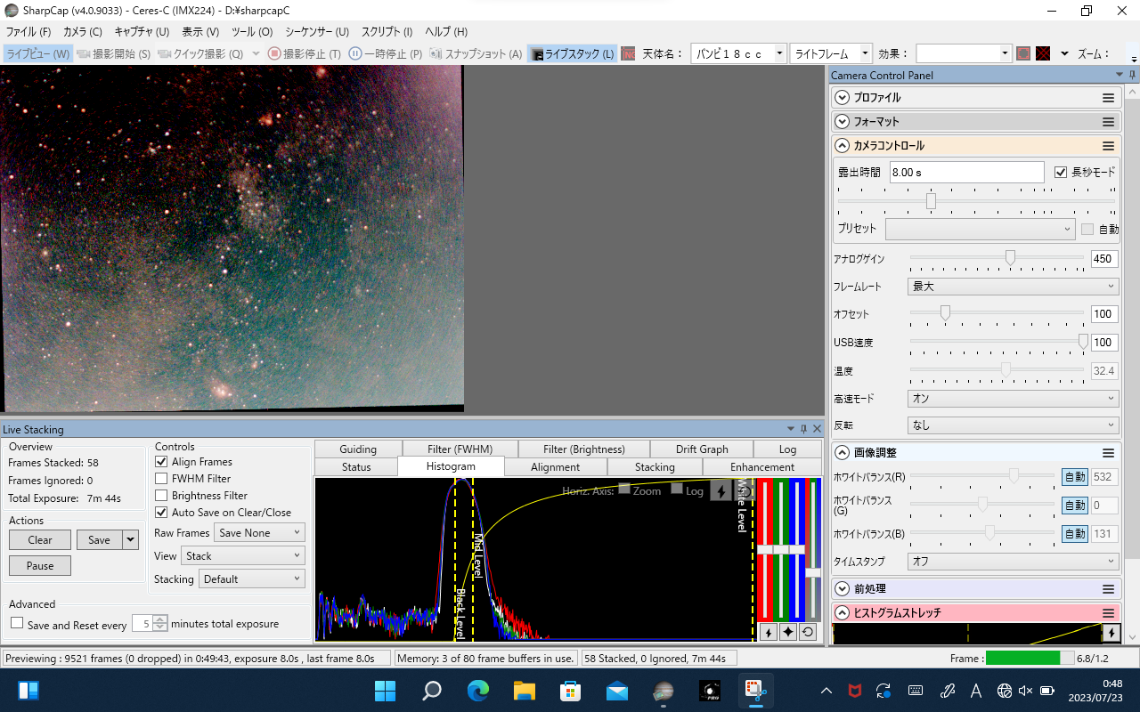Toggle the 長秒モード checkbox
The height and width of the screenshot is (712, 1140).
(x=1060, y=173)
